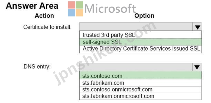The height and width of the screenshot is (103, 211).
Task: Click the Microsoft four-square logo
Action: [75, 9]
